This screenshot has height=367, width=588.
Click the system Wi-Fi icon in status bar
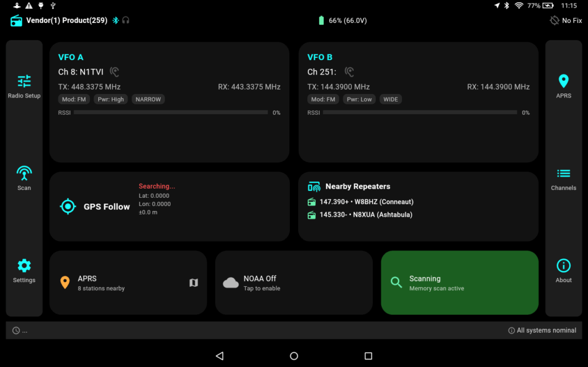coord(519,5)
